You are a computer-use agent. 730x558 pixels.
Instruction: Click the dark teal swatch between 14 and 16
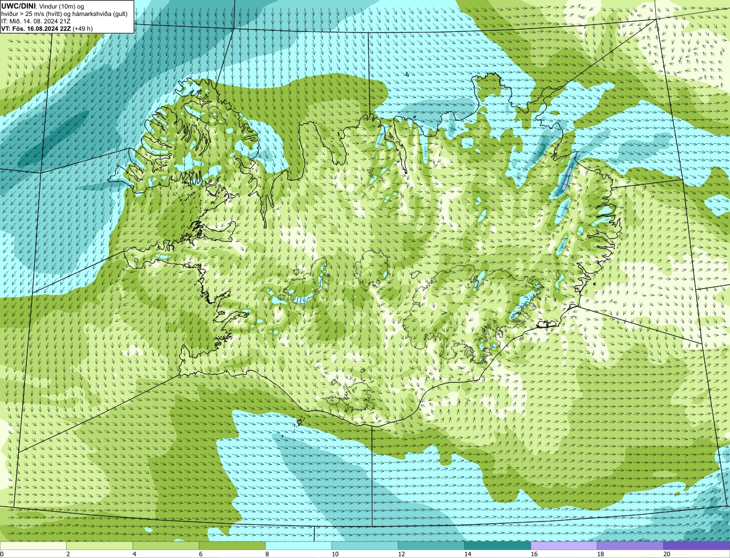coord(497,545)
